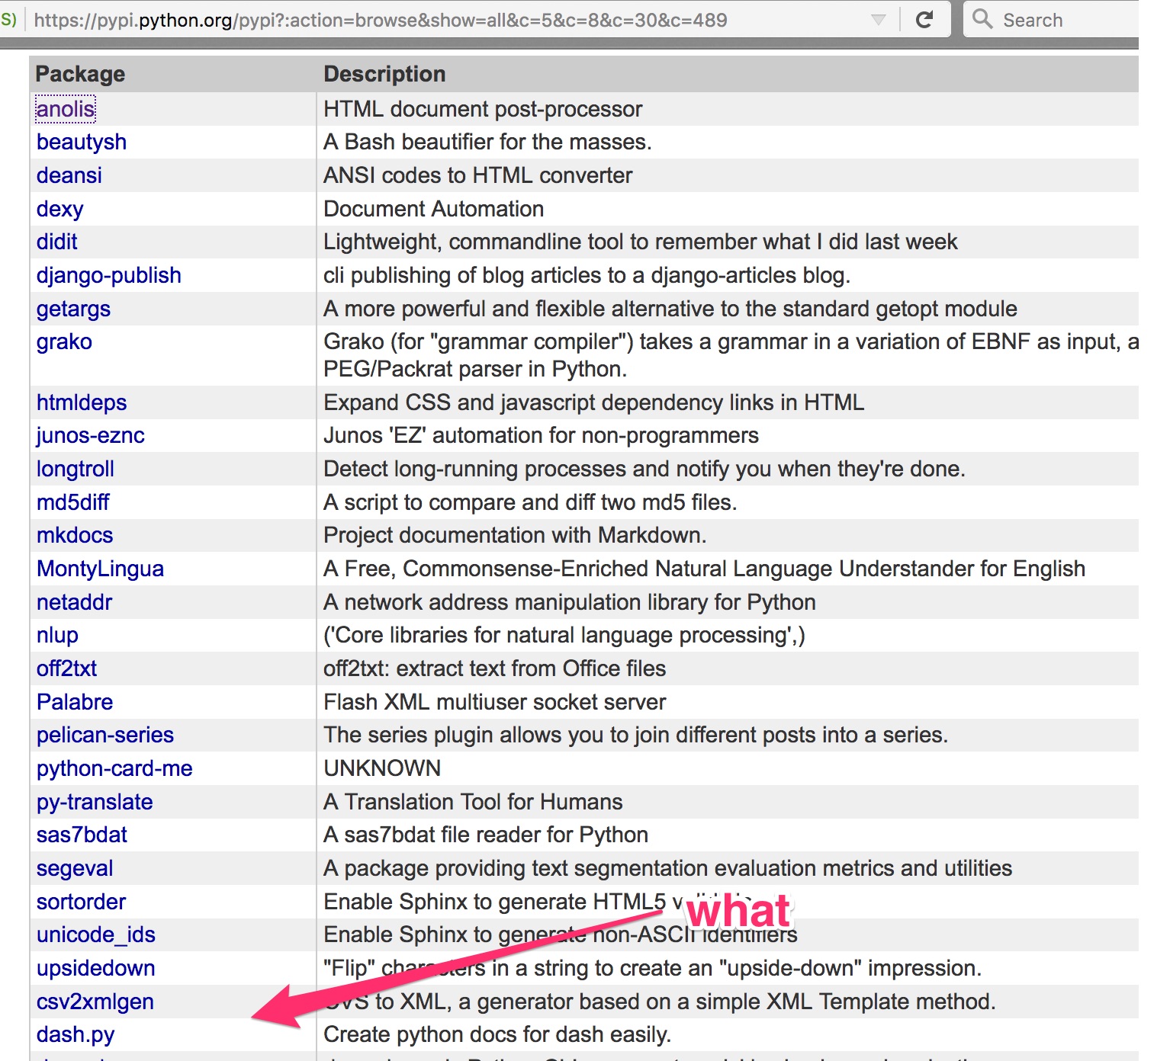1170x1061 pixels.
Task: Click the 'HTML document post-processor' description
Action: [x=483, y=109]
